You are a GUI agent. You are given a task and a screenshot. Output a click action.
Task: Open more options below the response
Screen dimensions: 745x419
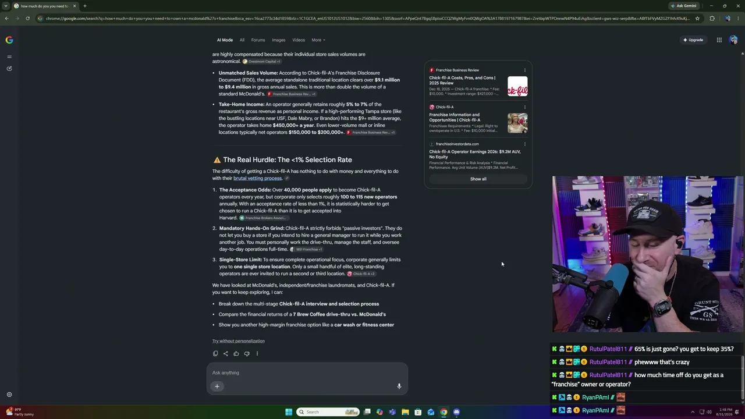257,353
